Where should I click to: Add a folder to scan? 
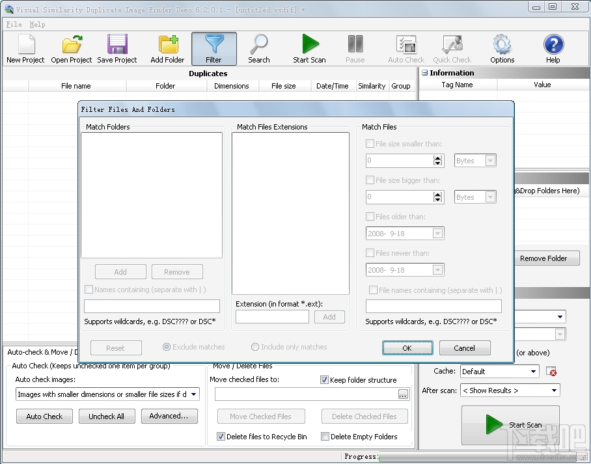pyautogui.click(x=167, y=48)
